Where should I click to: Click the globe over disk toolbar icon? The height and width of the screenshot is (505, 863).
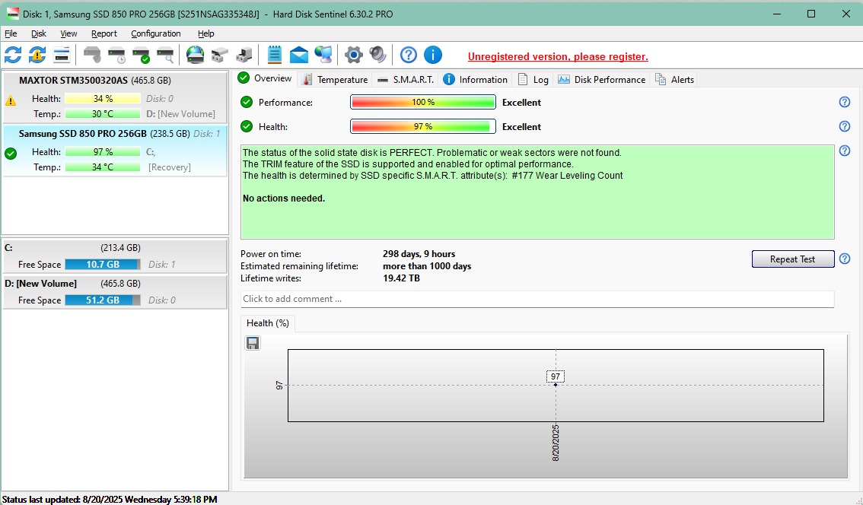click(196, 55)
